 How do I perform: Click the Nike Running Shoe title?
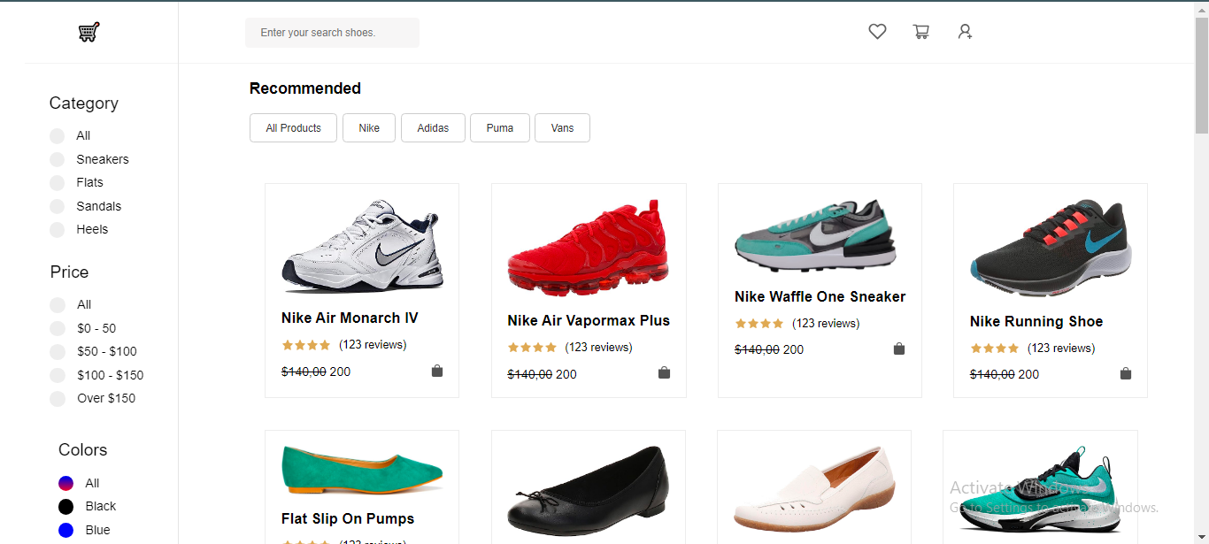(1036, 322)
